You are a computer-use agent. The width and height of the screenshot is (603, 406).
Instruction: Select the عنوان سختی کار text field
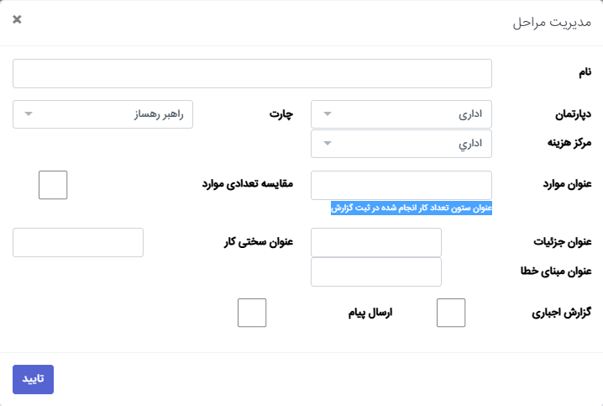pyautogui.click(x=78, y=242)
